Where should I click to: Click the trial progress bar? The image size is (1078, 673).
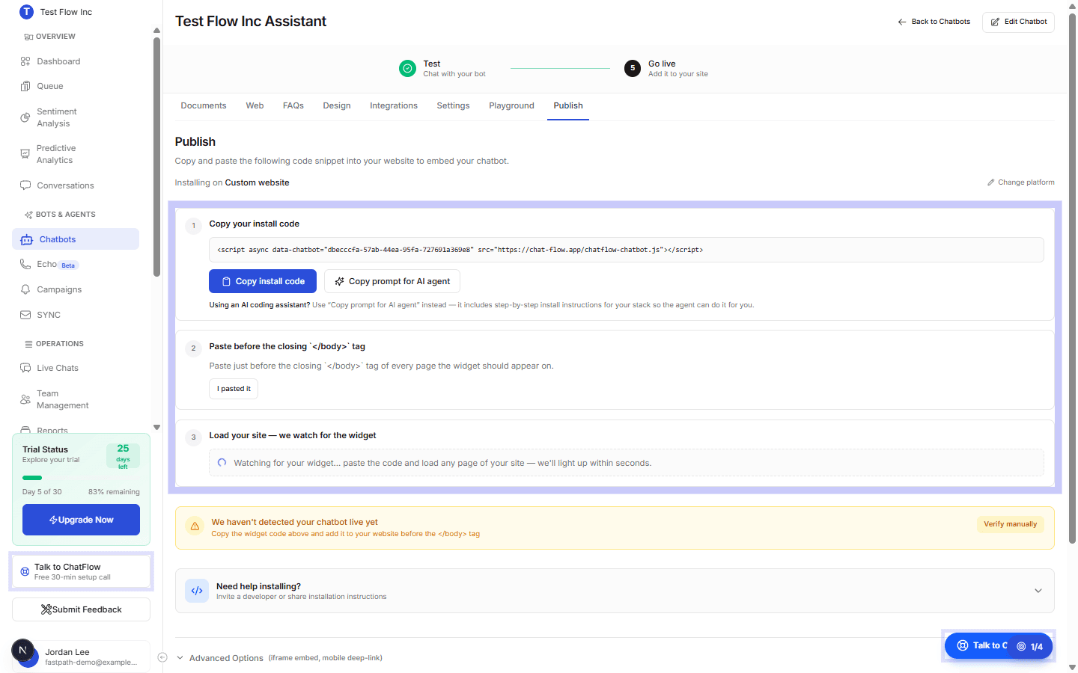point(81,478)
